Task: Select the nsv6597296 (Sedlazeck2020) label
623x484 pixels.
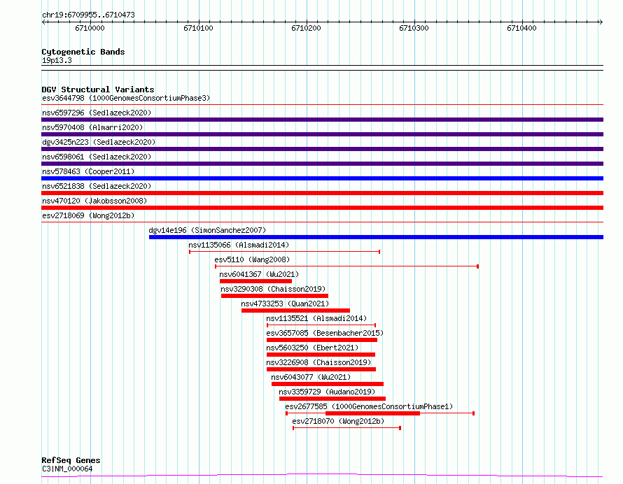Action: [x=97, y=113]
